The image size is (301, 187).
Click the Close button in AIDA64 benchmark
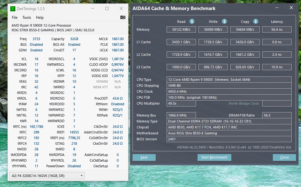click(x=284, y=157)
